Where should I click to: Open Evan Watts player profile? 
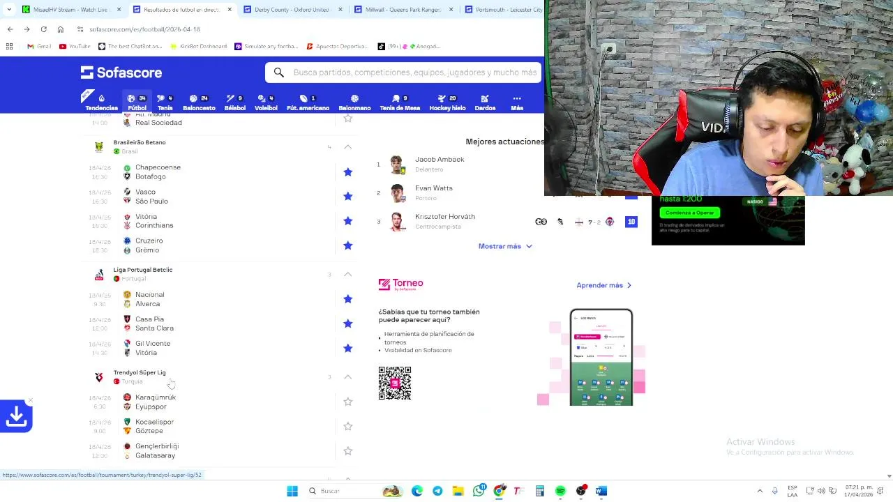pyautogui.click(x=434, y=188)
